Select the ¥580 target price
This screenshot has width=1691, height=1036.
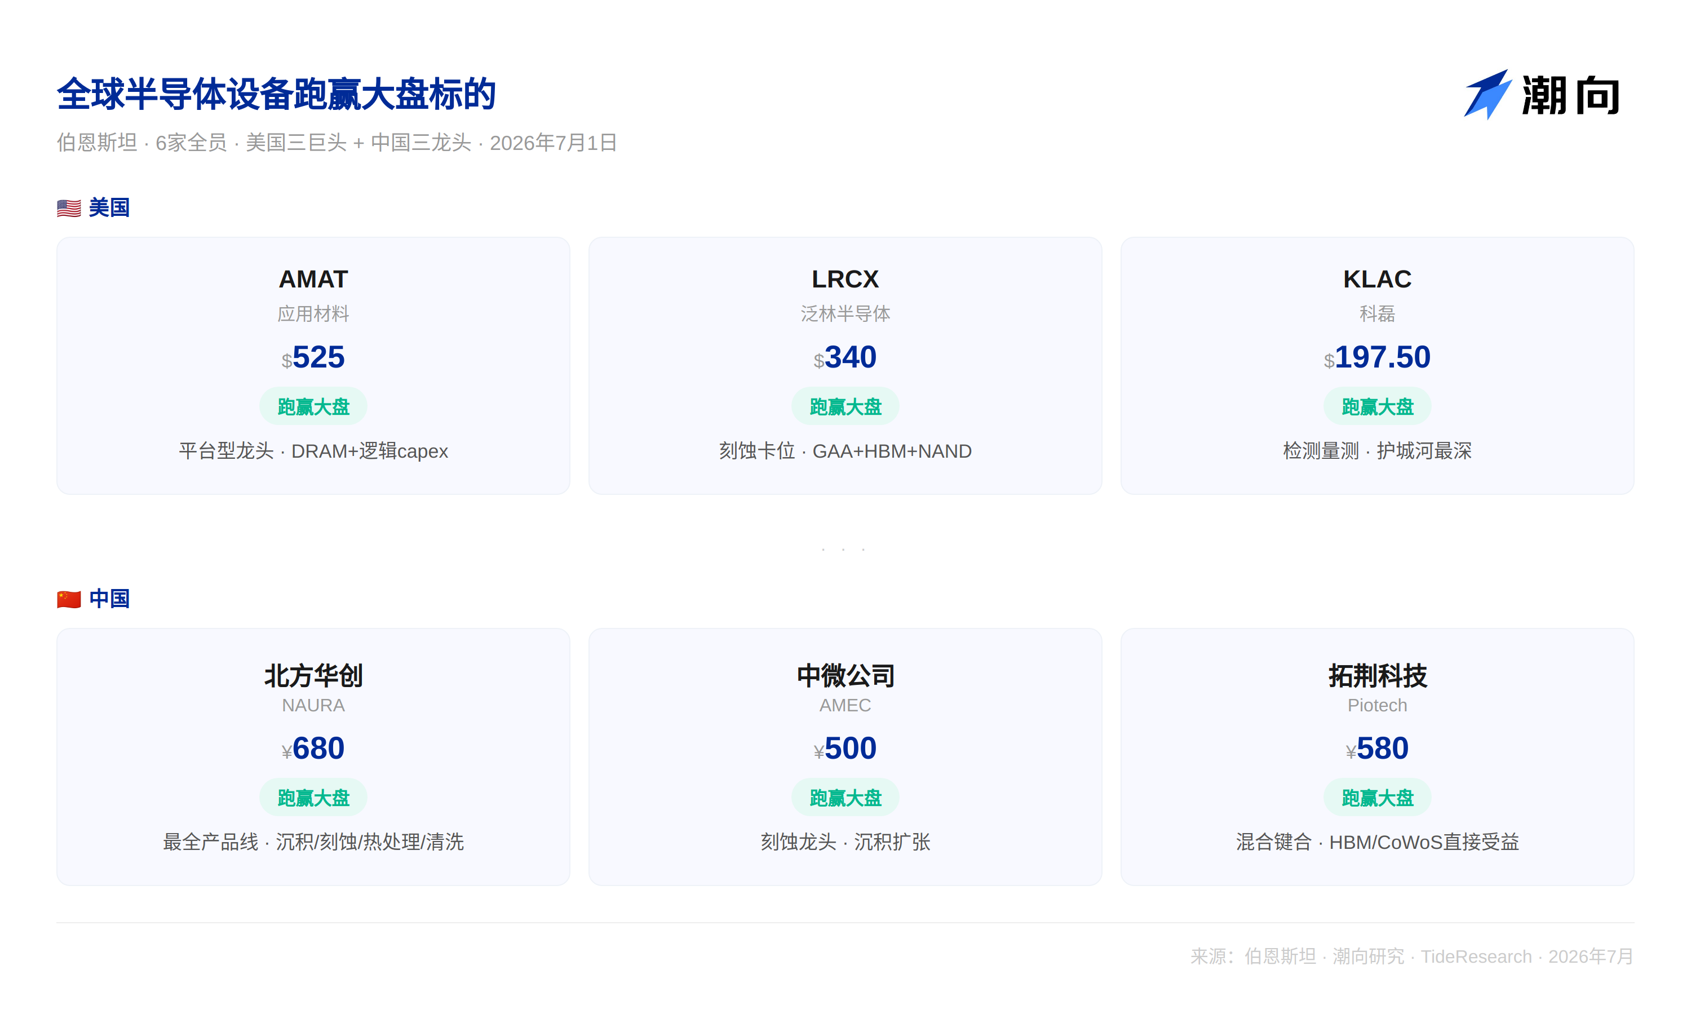click(1376, 749)
